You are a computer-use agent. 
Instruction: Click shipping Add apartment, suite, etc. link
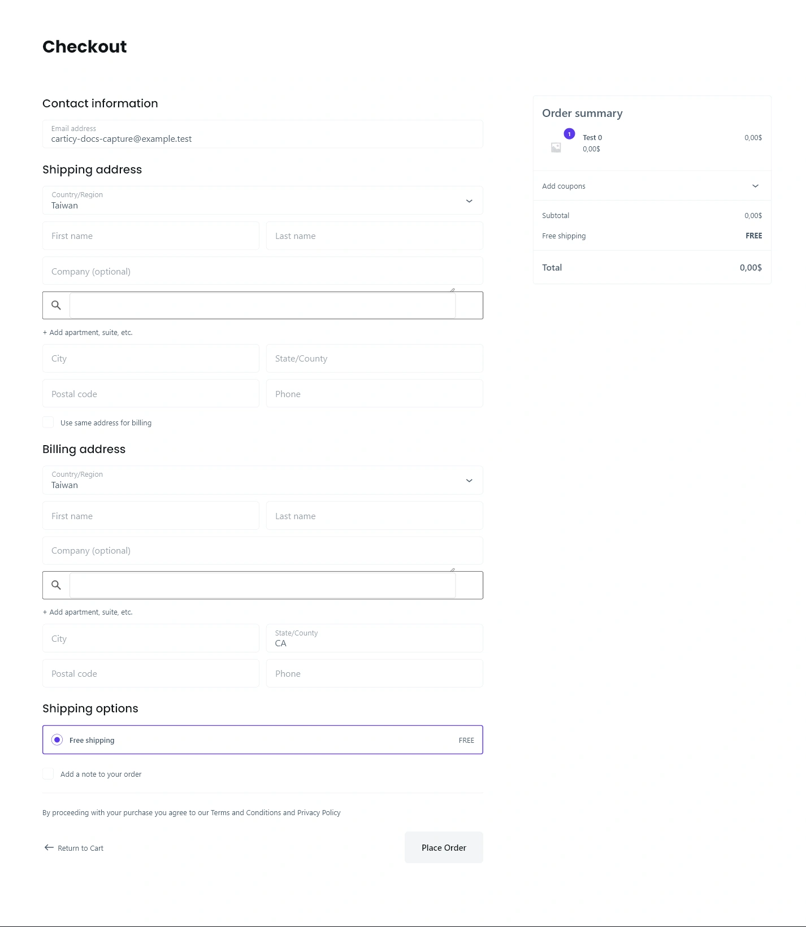[88, 332]
